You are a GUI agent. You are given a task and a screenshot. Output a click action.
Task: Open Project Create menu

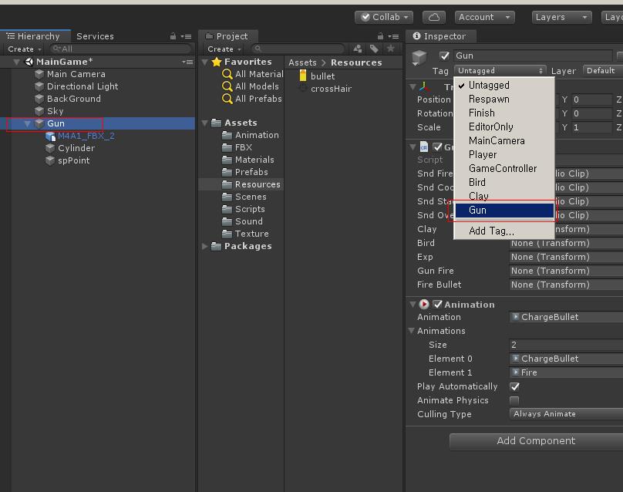224,49
